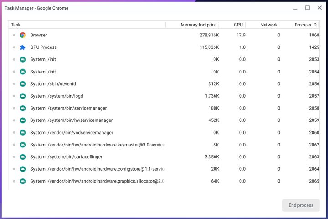This screenshot has height=219, width=328.
Task: Select System: /system/bin/servicemanager task
Action: [x=68, y=108]
